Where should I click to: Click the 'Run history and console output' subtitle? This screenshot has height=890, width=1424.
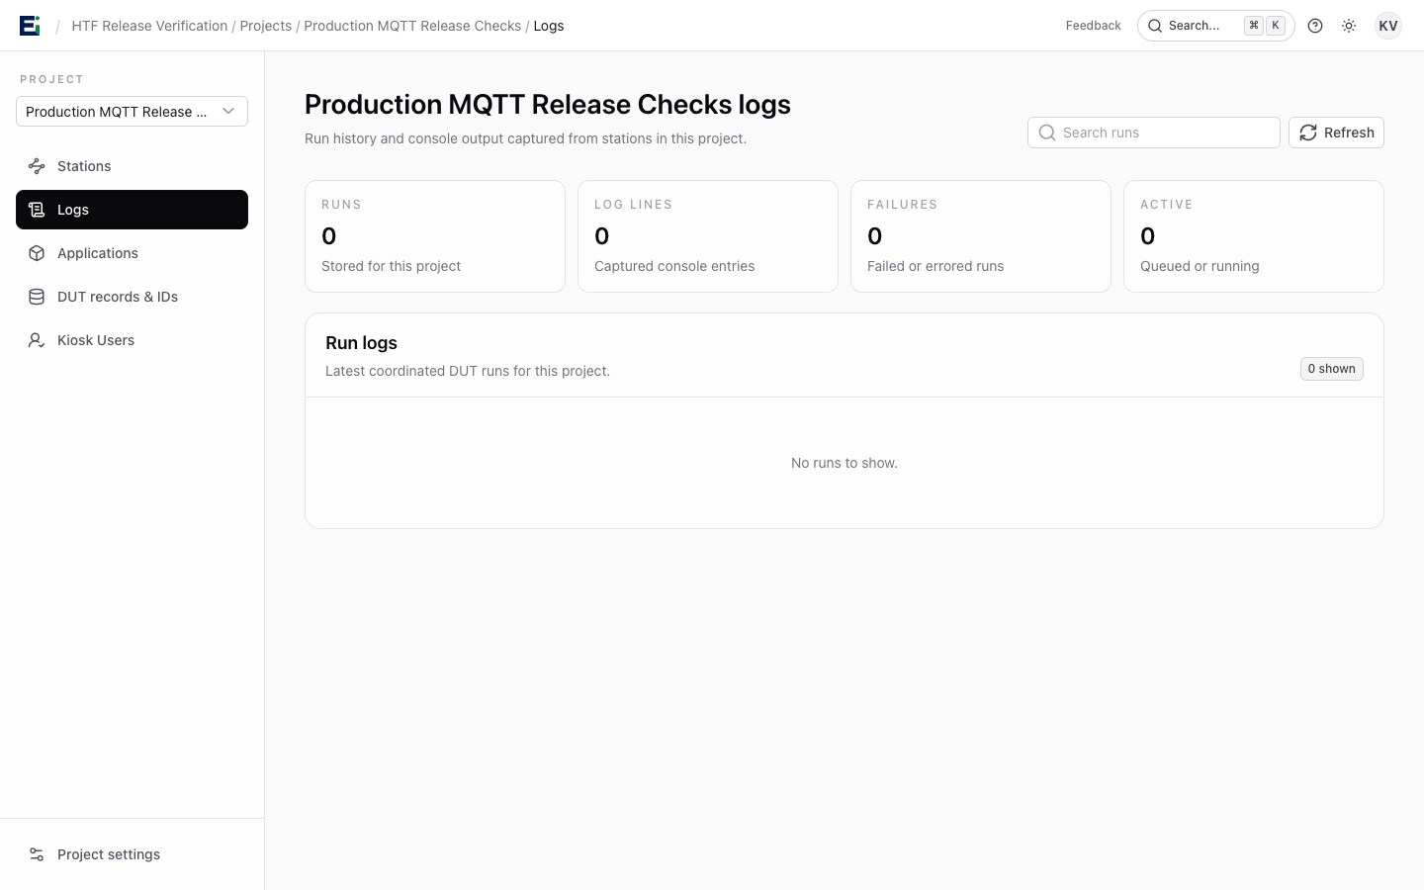tap(525, 138)
